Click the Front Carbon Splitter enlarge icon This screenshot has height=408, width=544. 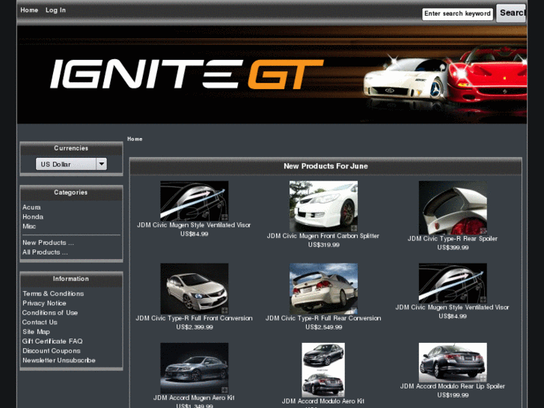point(354,228)
